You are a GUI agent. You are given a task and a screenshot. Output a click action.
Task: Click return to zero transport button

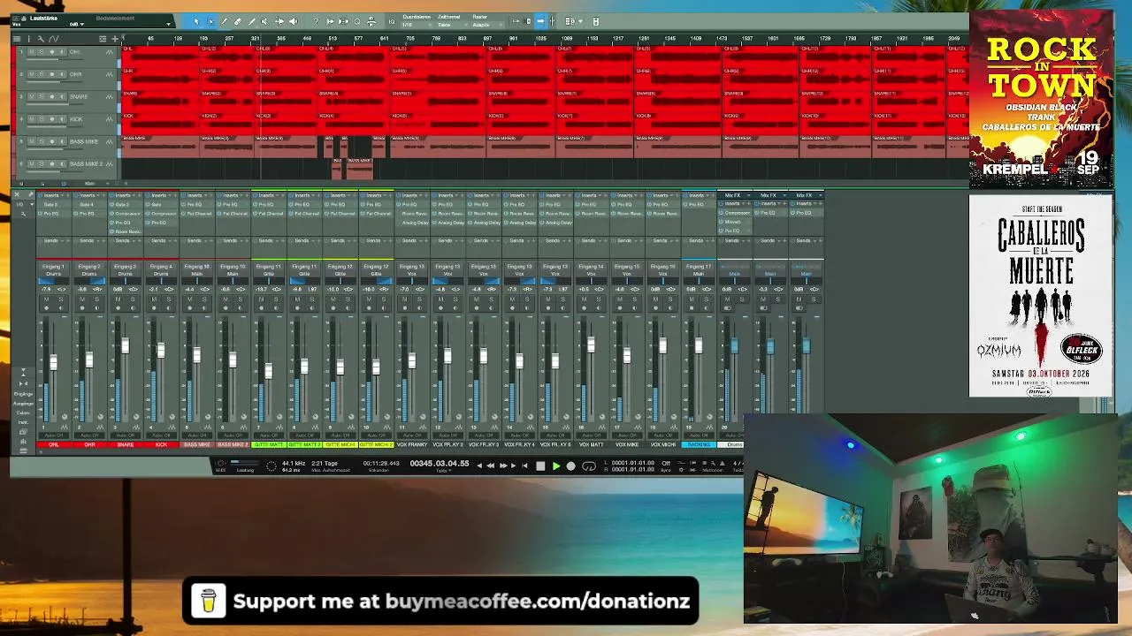(524, 466)
